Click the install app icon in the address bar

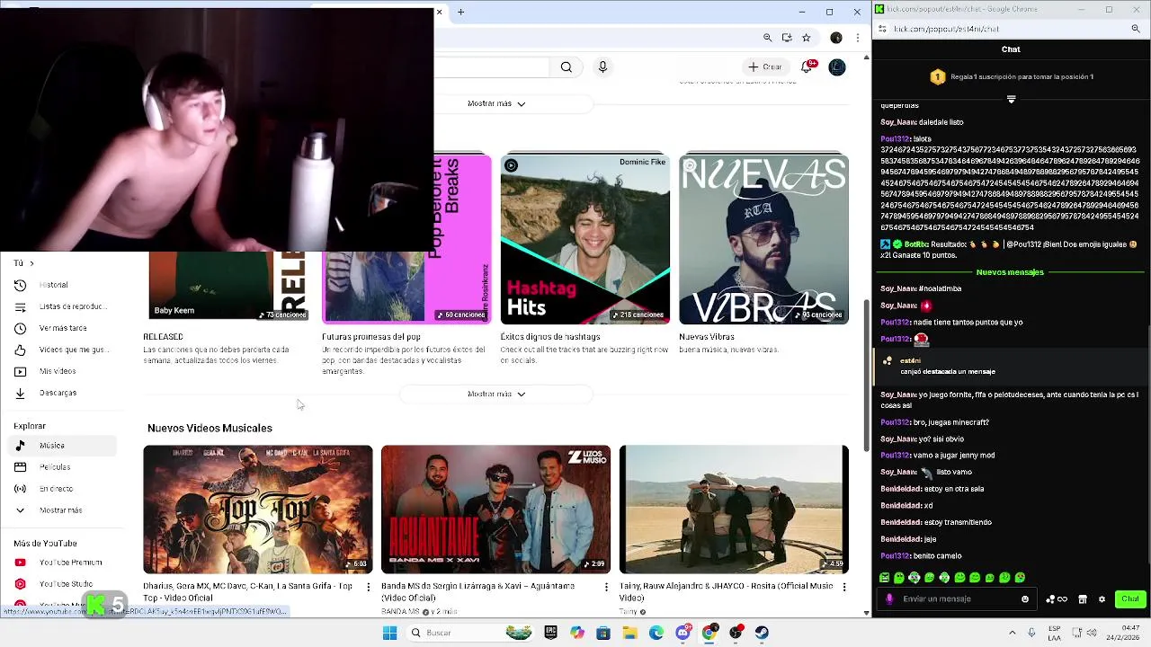click(x=787, y=38)
